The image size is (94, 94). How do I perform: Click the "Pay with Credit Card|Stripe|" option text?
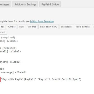click(59, 79)
